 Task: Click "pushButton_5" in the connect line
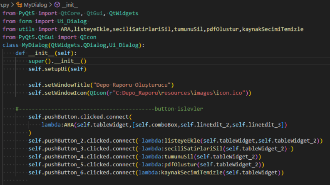(64, 165)
